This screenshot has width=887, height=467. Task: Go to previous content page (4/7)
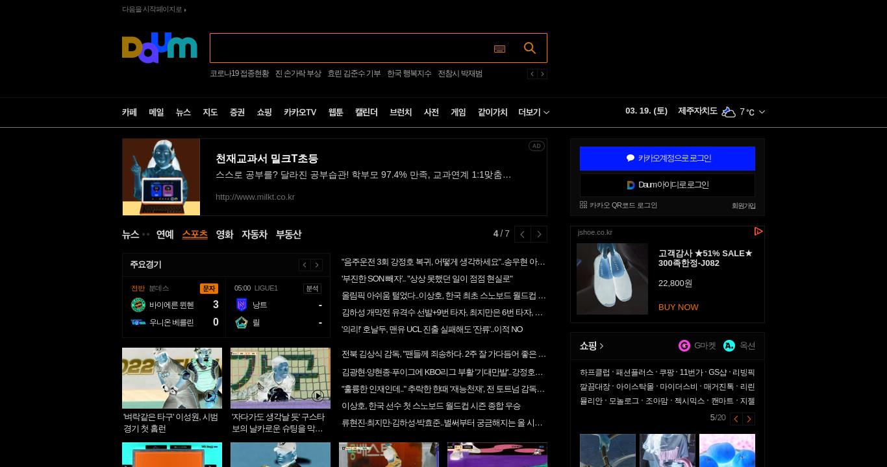[x=523, y=234]
